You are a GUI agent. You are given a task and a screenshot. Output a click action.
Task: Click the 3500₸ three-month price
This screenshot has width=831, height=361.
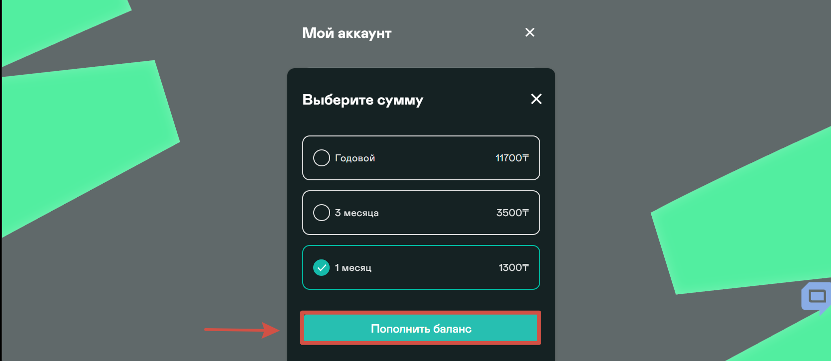tap(512, 213)
